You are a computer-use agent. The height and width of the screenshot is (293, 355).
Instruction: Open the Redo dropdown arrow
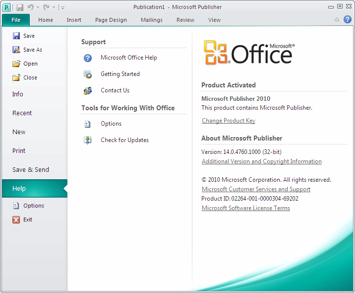point(54,7)
